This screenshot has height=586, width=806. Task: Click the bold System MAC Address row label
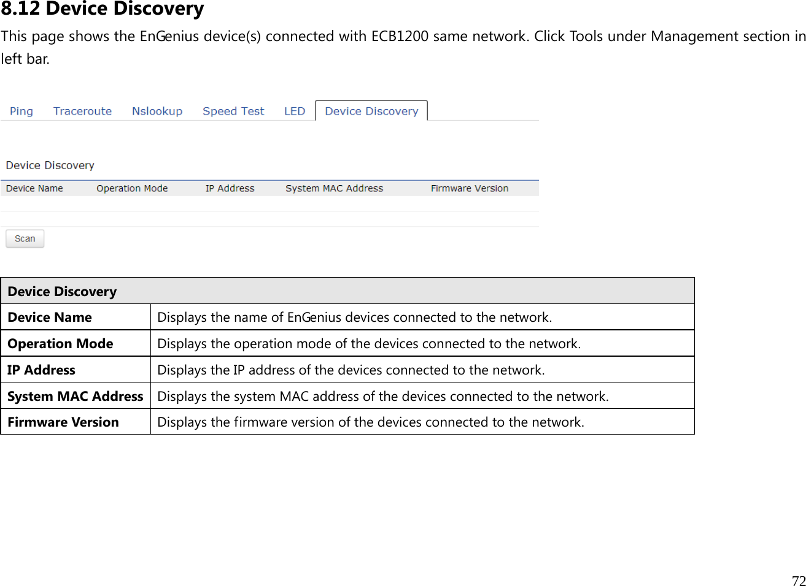[x=75, y=396]
